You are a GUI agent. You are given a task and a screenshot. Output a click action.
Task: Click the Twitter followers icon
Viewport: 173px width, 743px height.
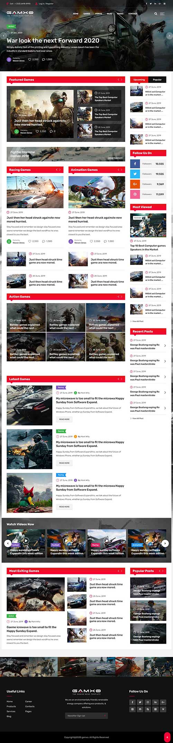tap(135, 174)
